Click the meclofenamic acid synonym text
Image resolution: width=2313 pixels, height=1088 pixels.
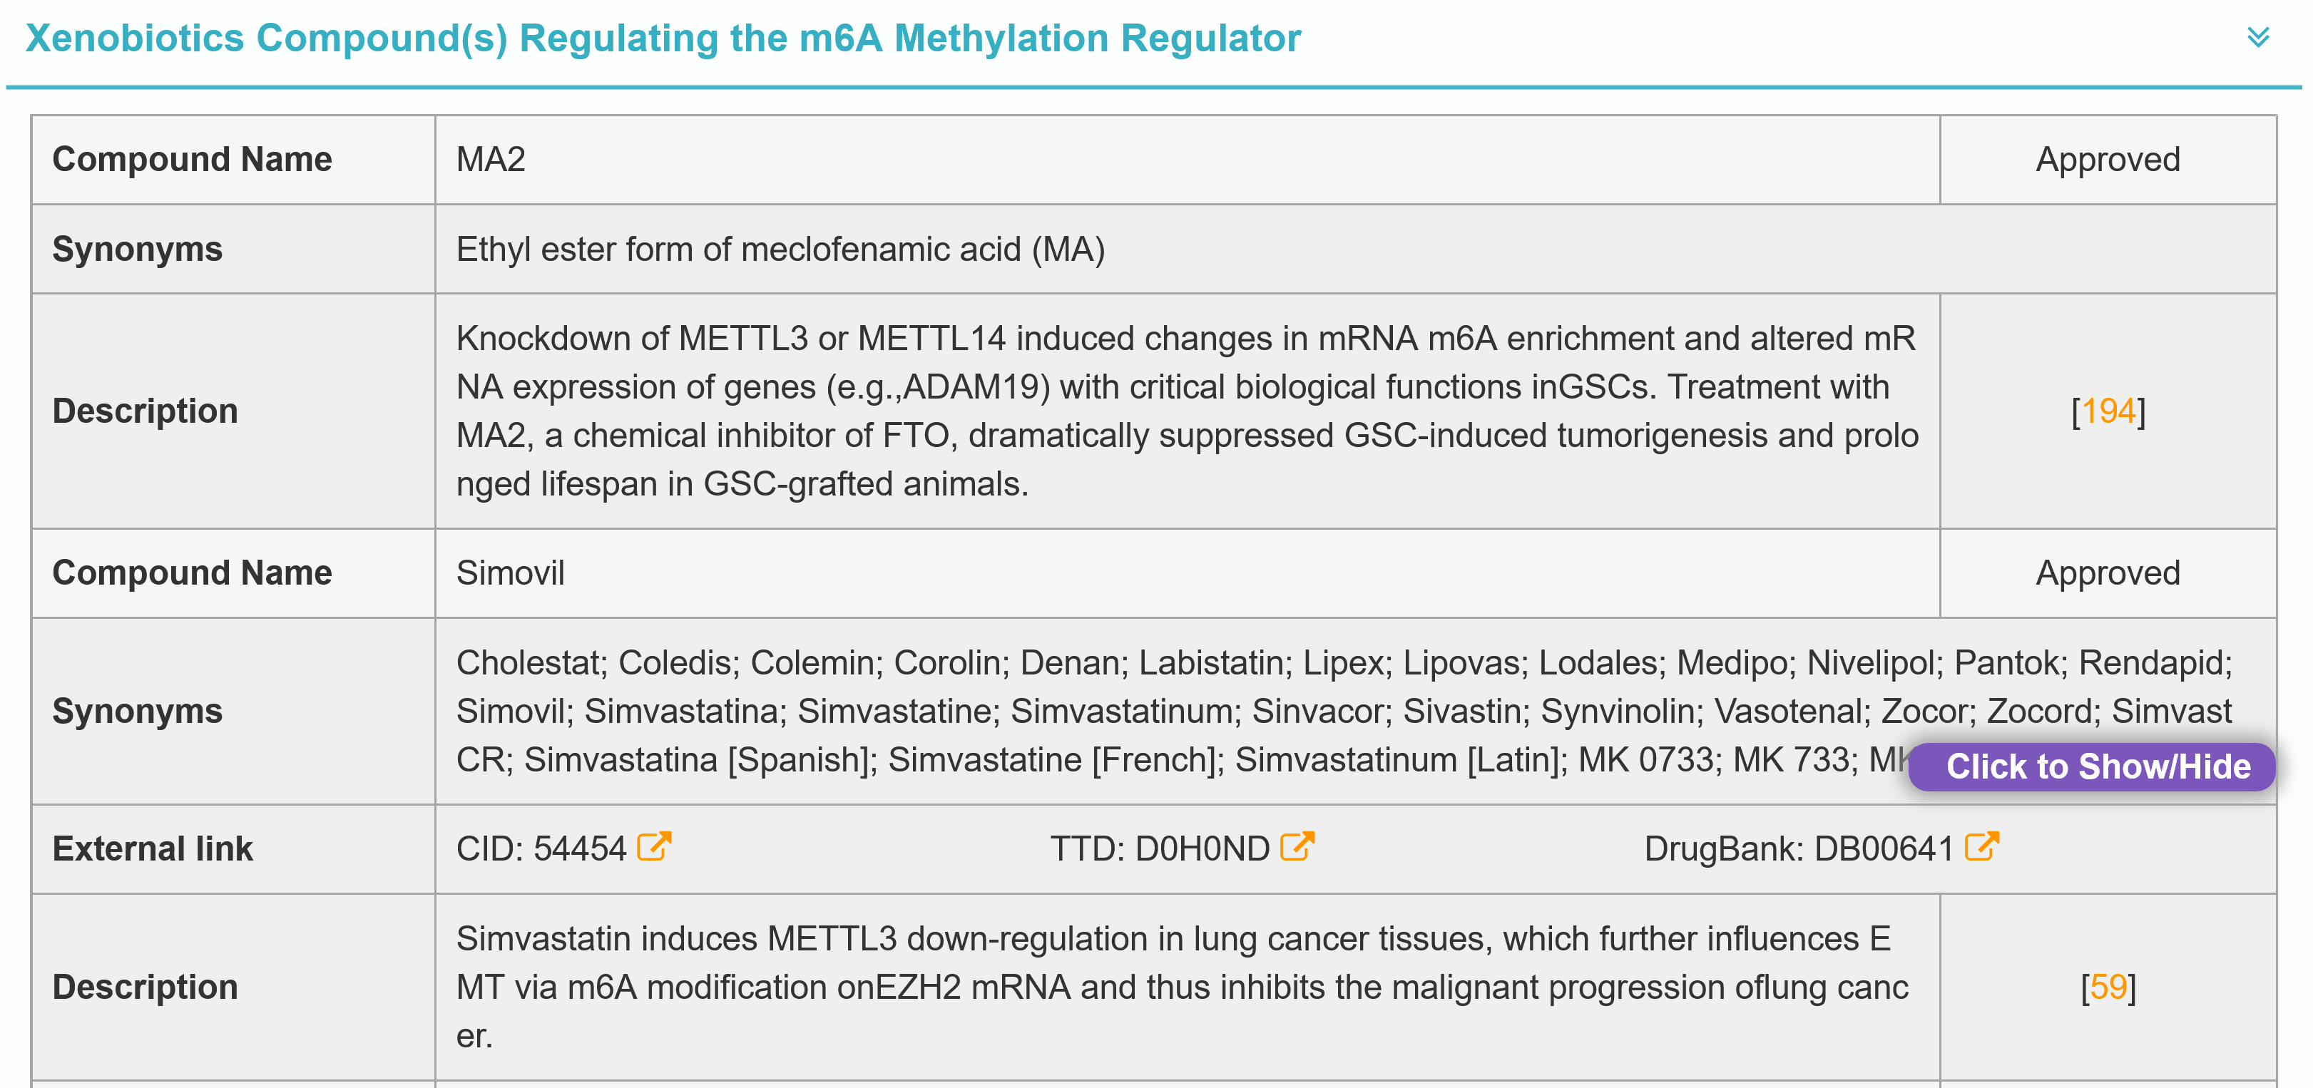[x=780, y=250]
